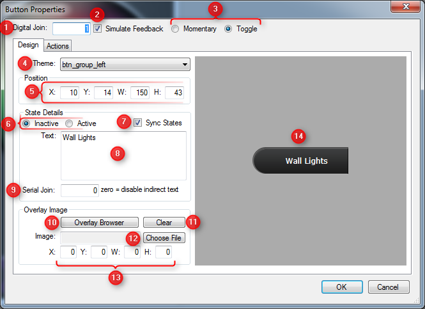The width and height of the screenshot is (425, 309).
Task: Click the Wall Lights button preview
Action: [x=301, y=161]
